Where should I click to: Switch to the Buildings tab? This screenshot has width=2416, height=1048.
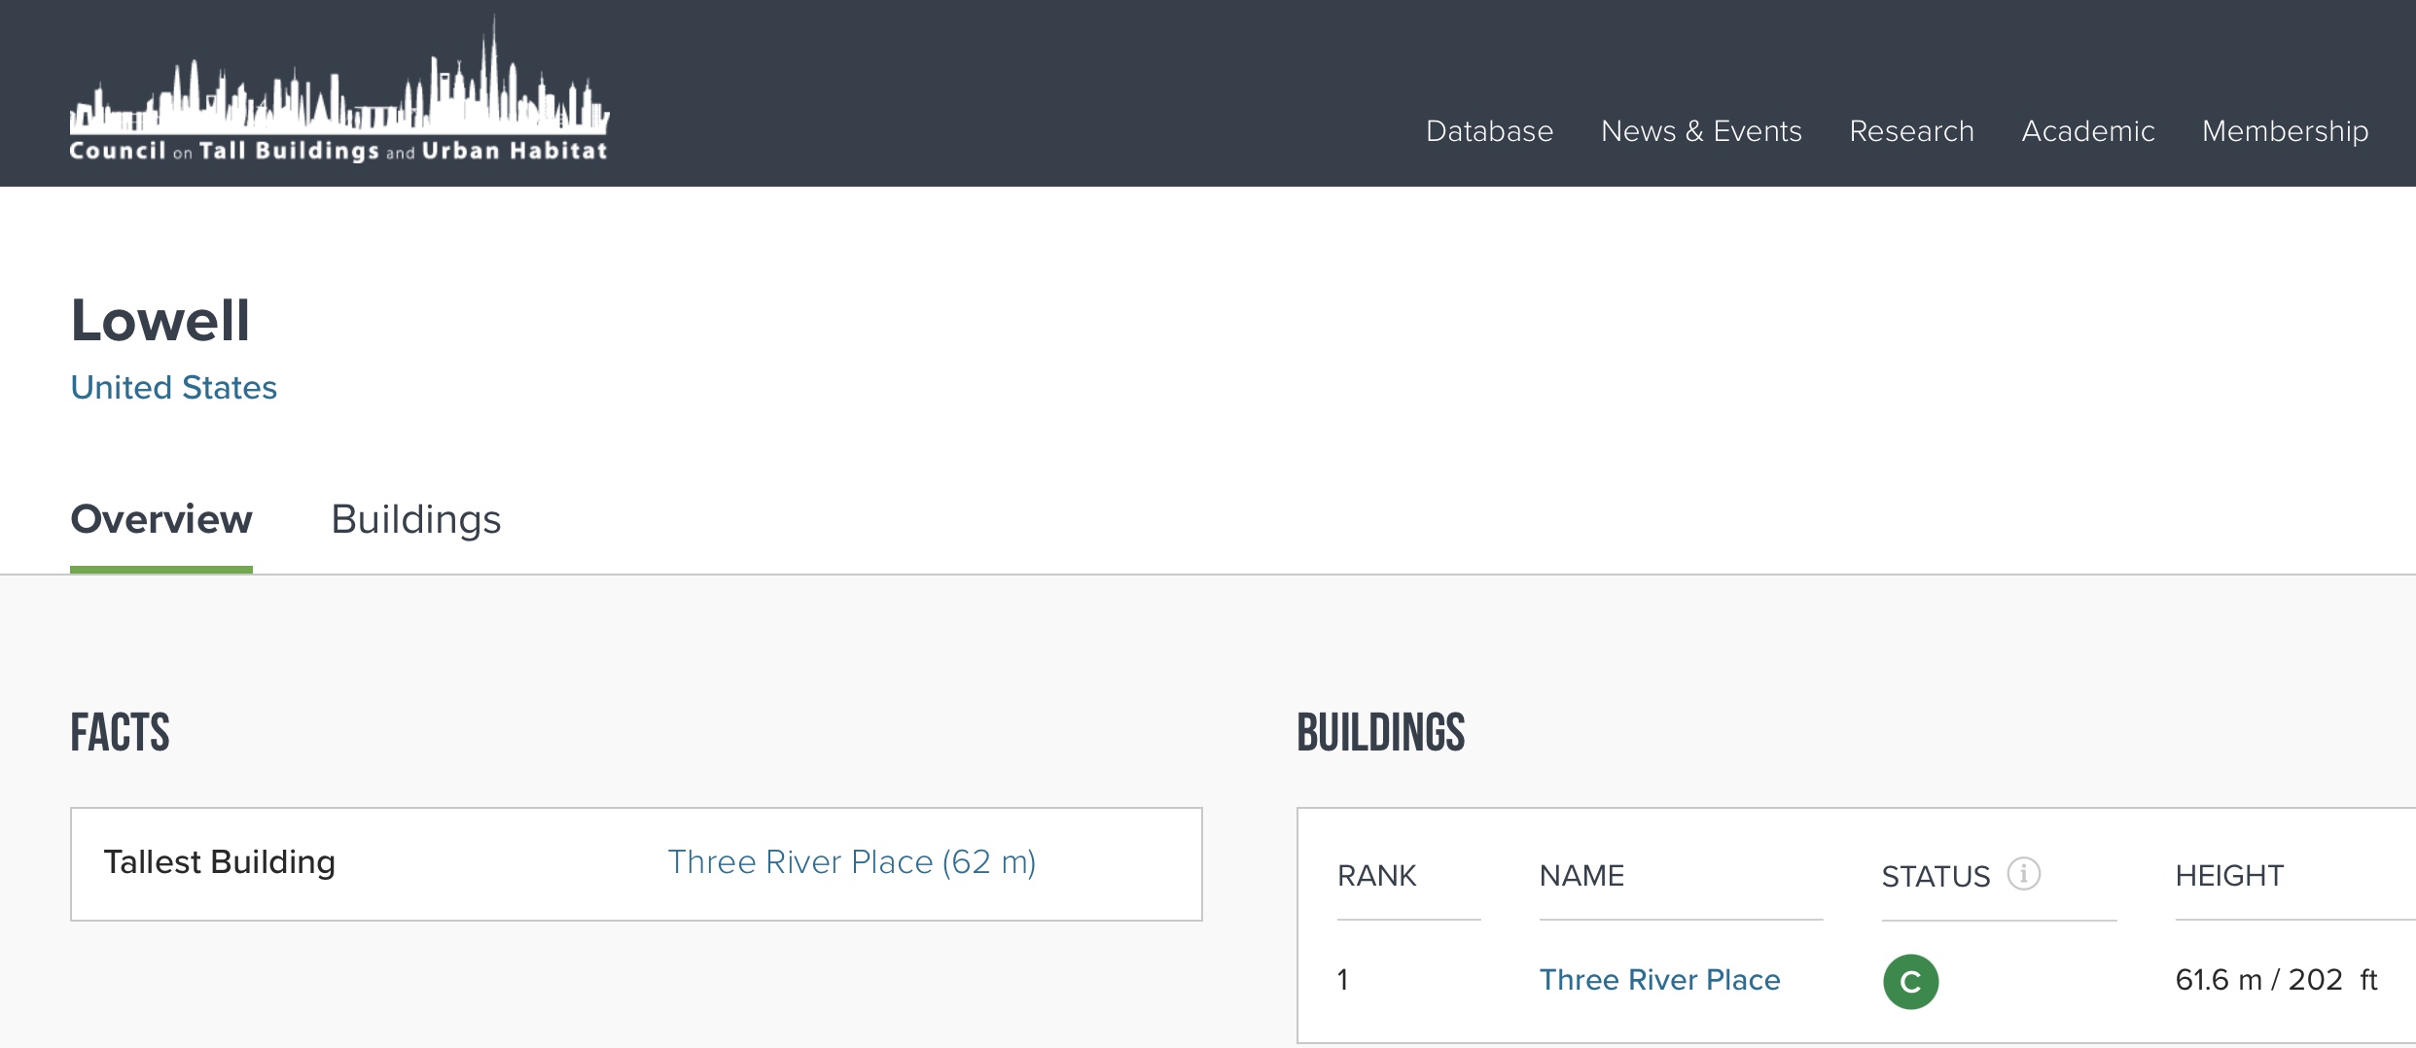point(415,519)
